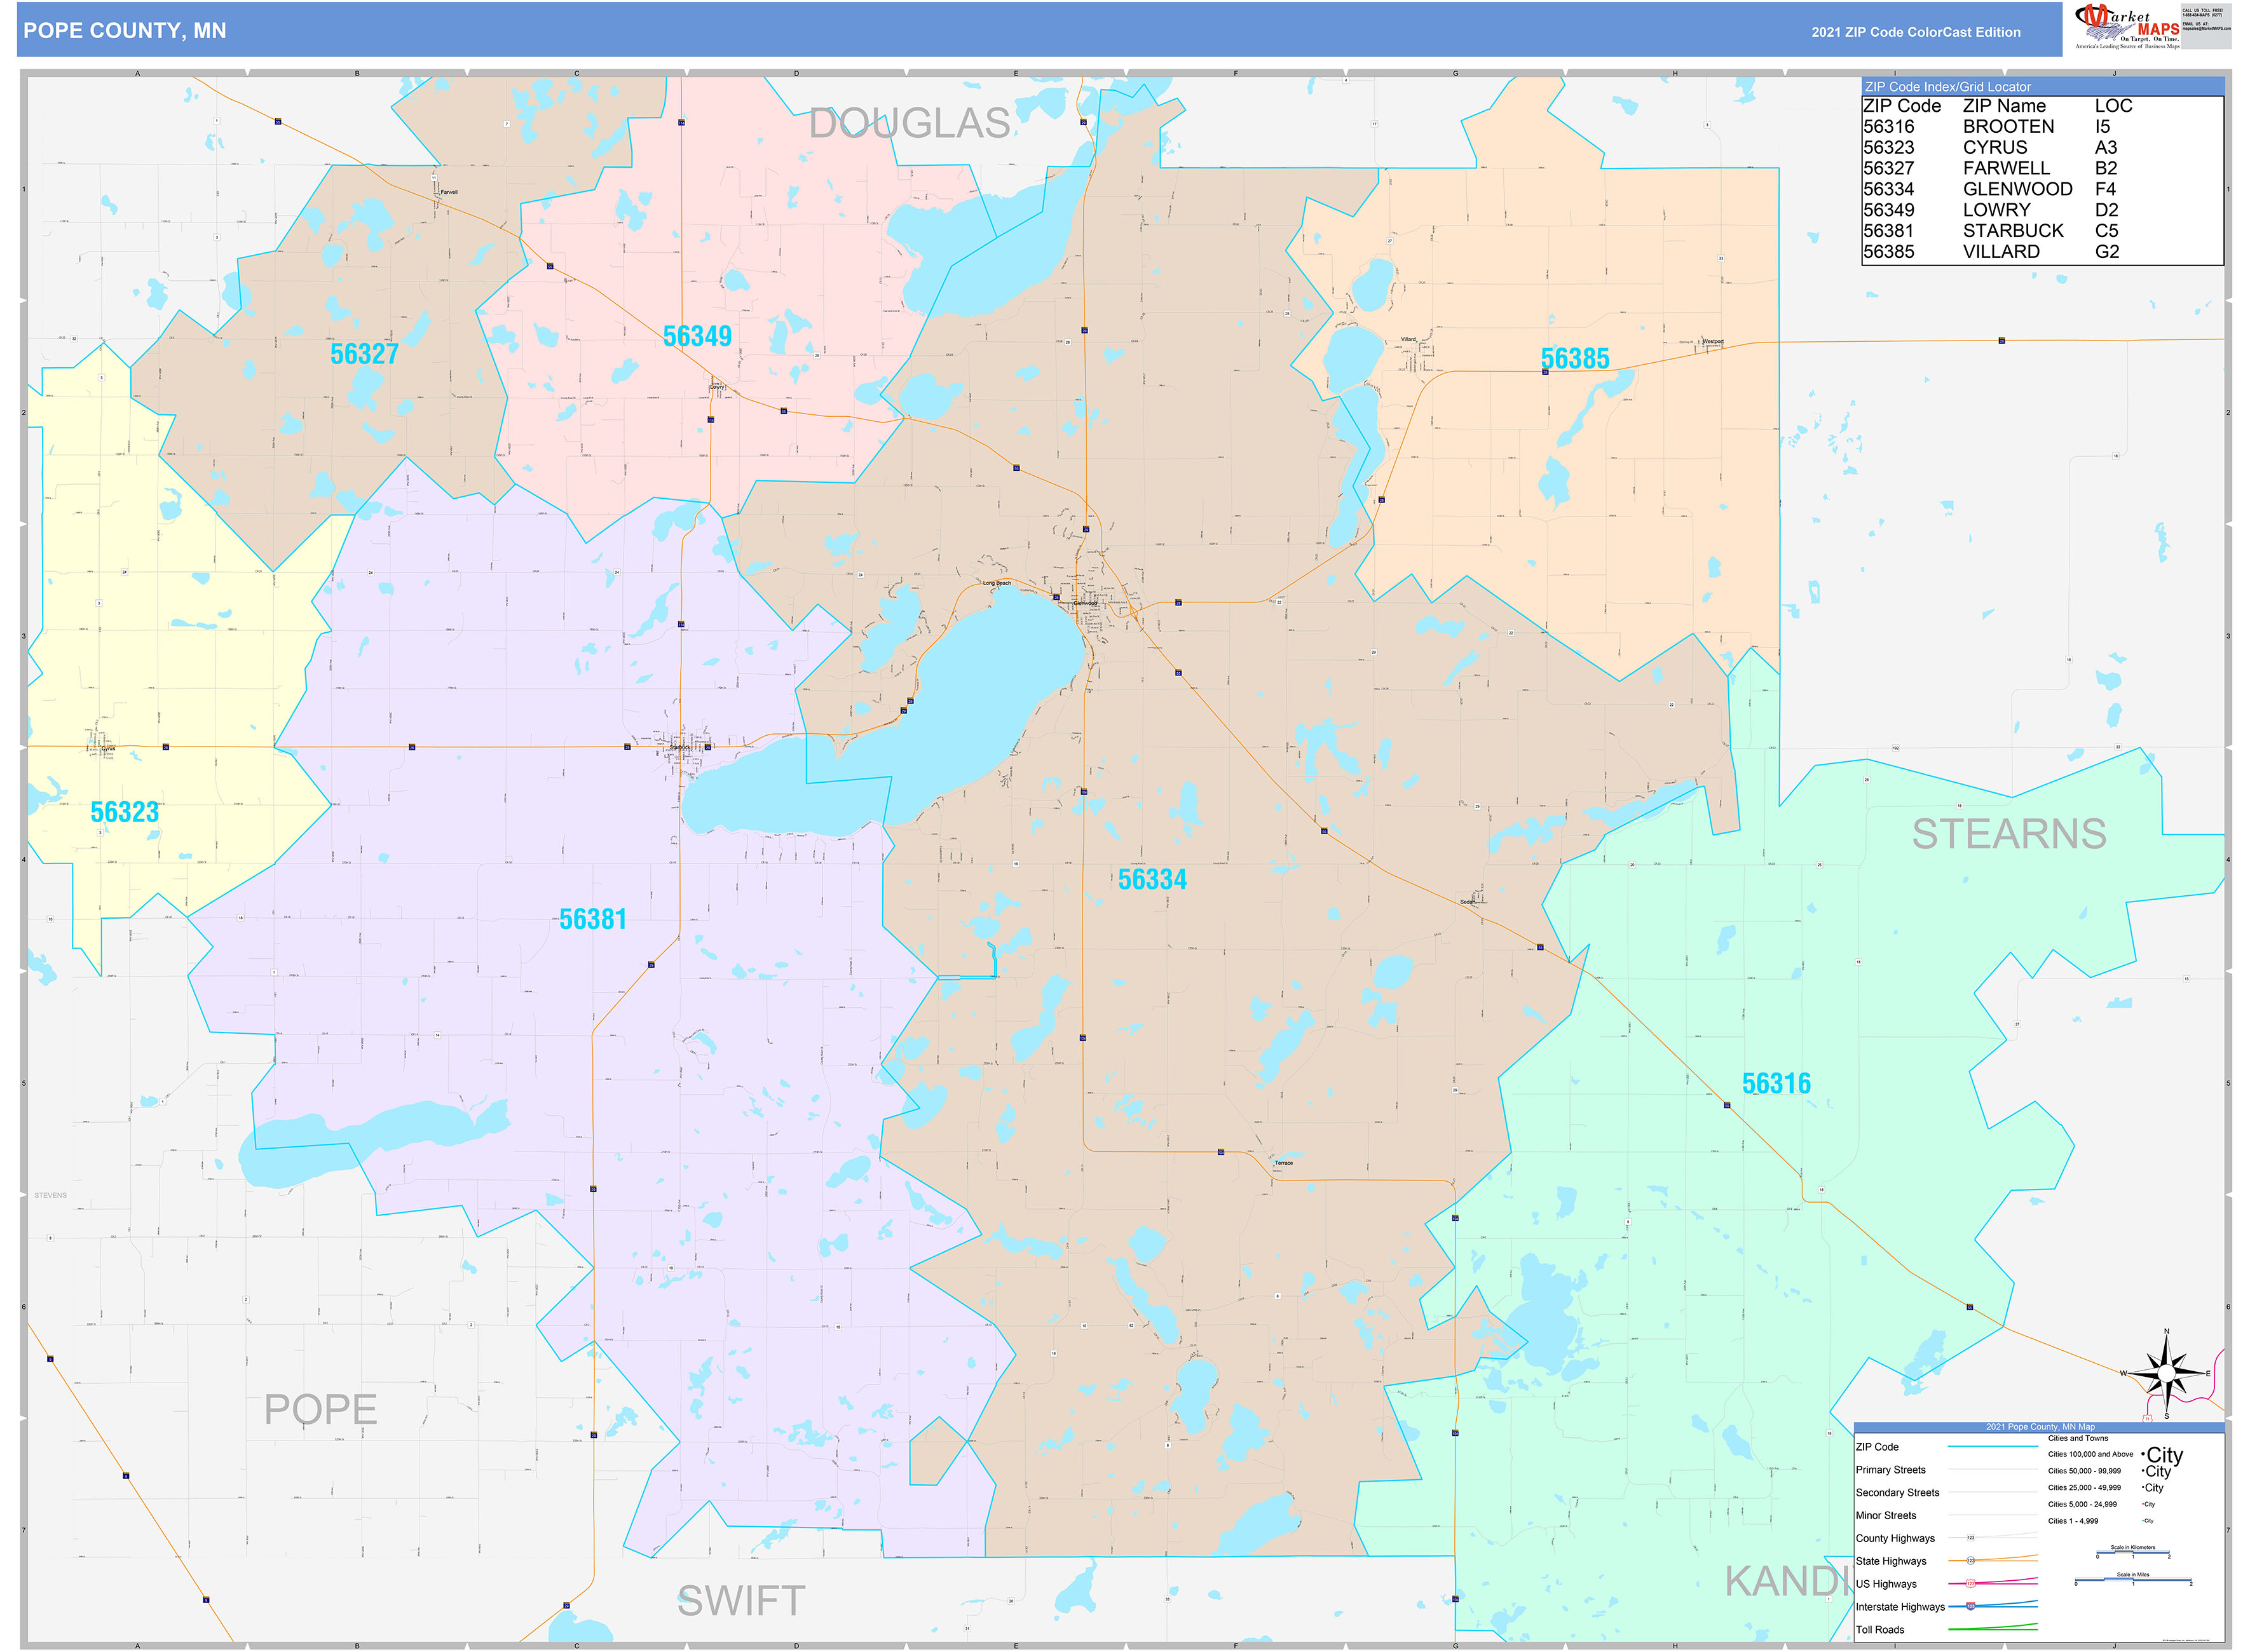
Task: Select the "POPE COUNTY, MN" map title
Action: tap(125, 31)
